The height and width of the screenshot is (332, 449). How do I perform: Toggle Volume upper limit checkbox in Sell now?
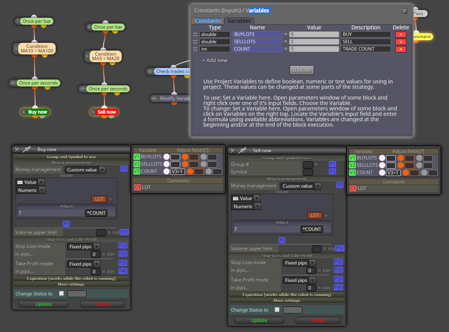(x=325, y=249)
